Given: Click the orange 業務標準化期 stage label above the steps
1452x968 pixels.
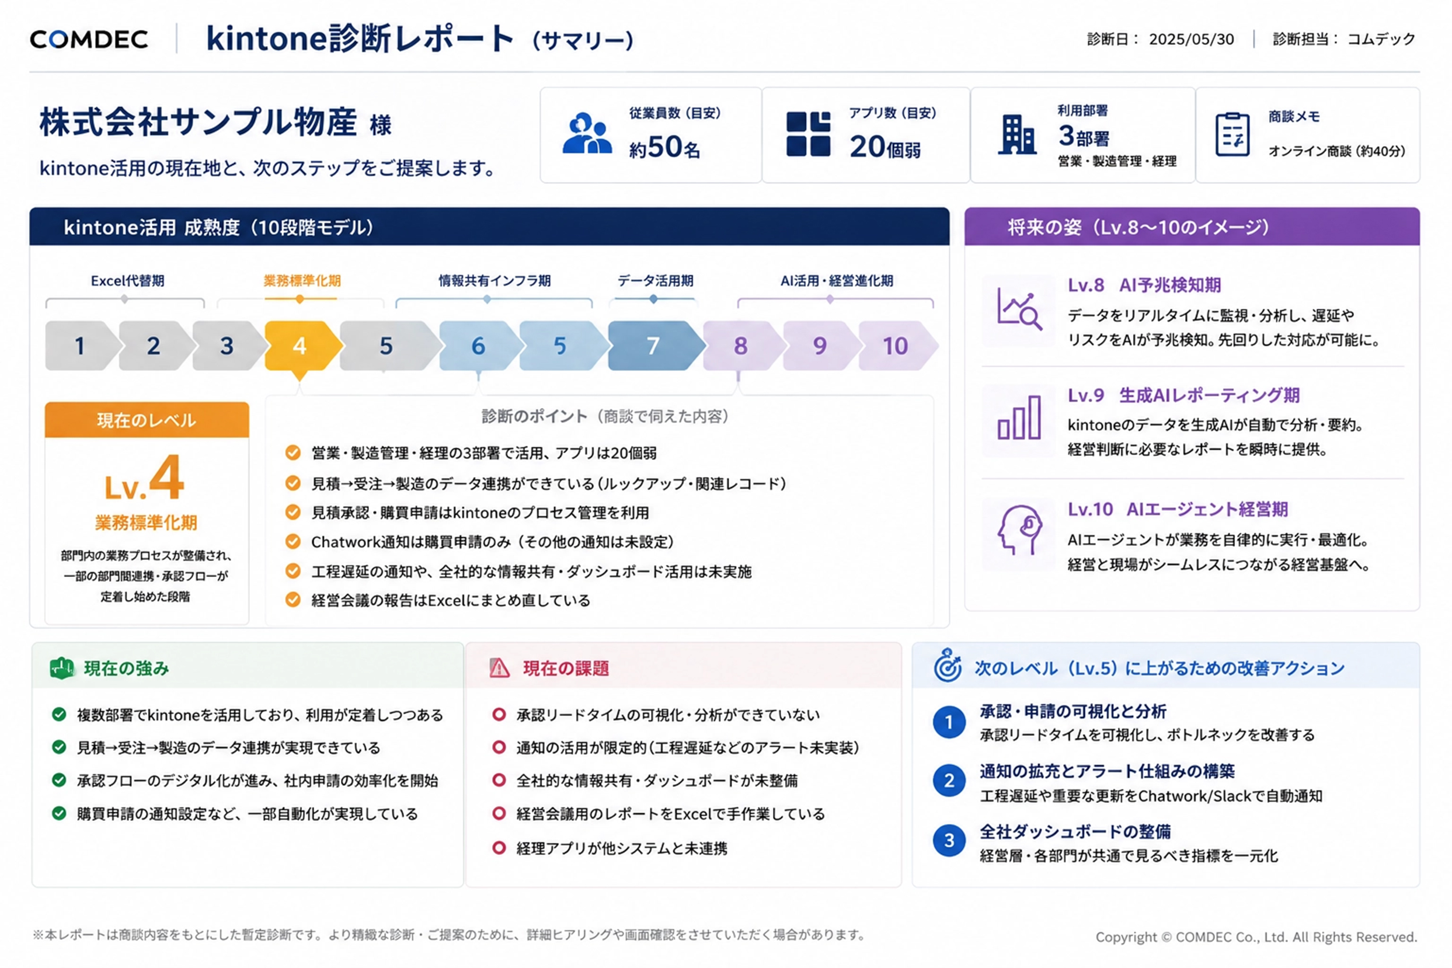Looking at the screenshot, I should point(302,281).
